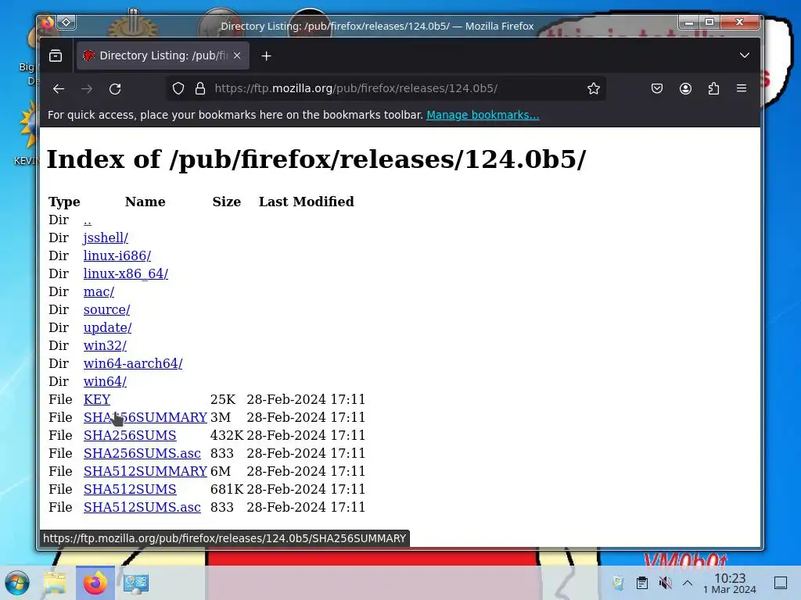Screen dimensions: 801x600
Task: Open the mac/ directory
Action: point(99,292)
